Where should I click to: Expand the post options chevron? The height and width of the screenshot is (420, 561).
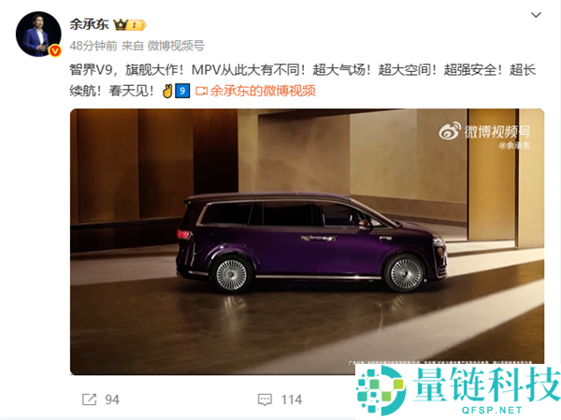click(536, 15)
